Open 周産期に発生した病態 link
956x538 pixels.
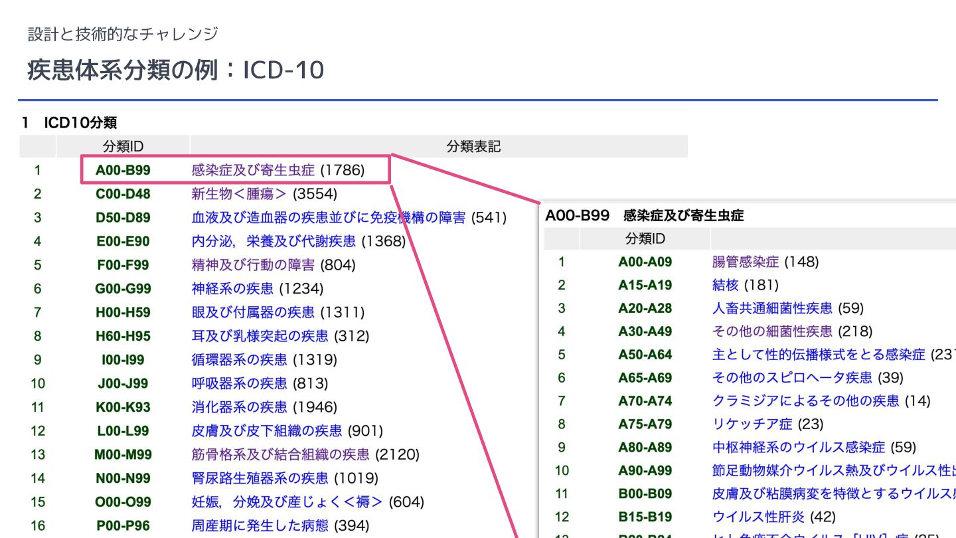click(260, 525)
